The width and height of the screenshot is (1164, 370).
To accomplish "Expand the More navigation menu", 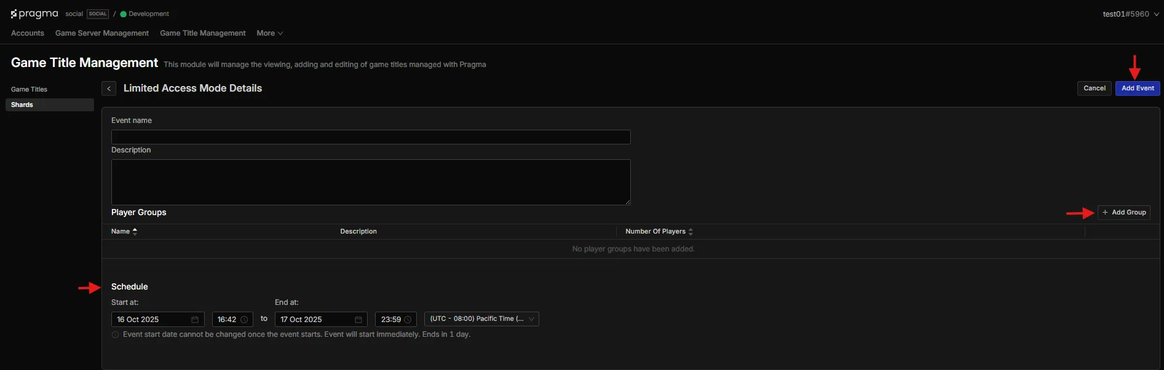I will [269, 33].
